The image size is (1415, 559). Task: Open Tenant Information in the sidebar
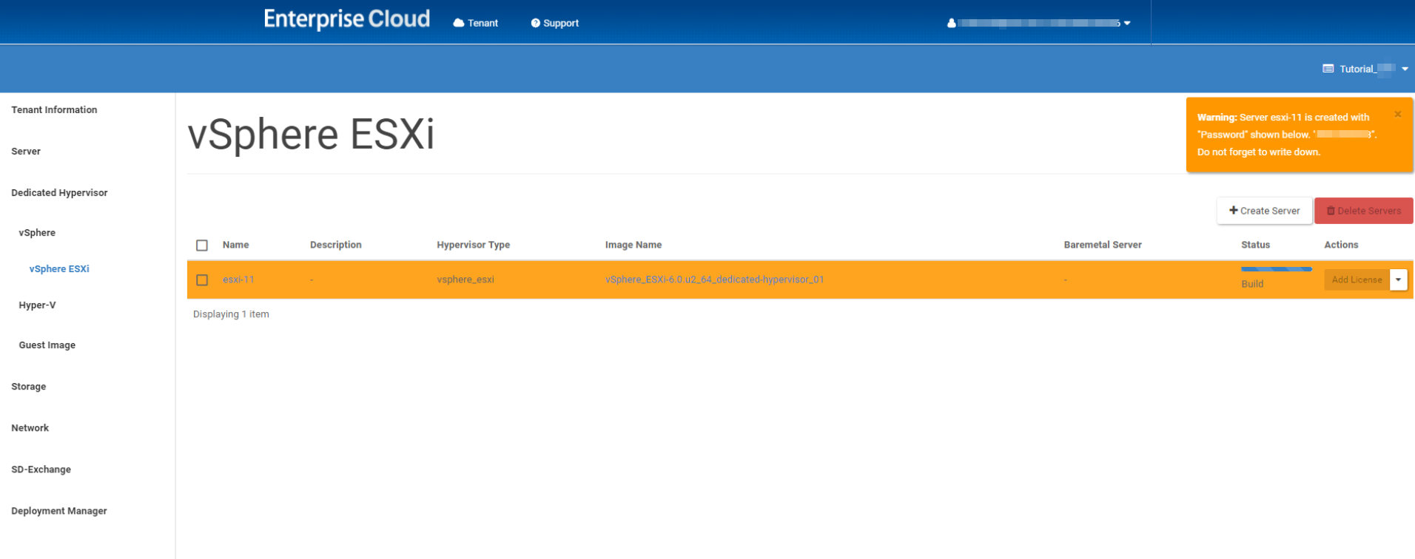pos(54,109)
